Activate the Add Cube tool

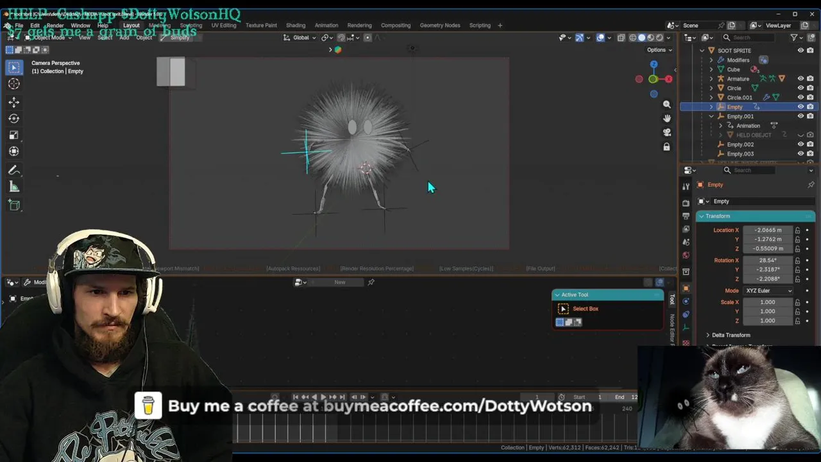[x=13, y=205]
